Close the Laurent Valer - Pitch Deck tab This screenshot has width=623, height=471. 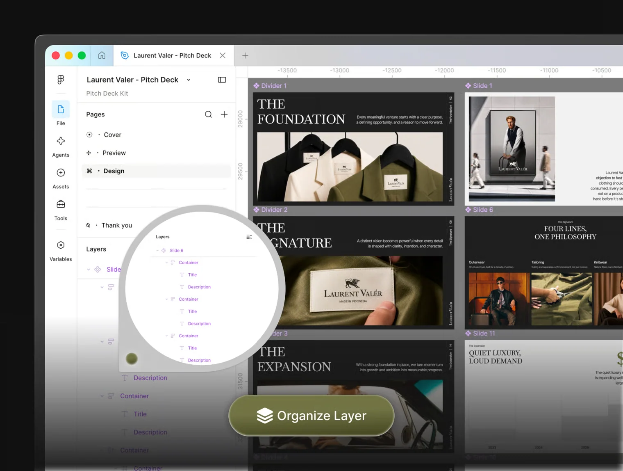coord(223,55)
